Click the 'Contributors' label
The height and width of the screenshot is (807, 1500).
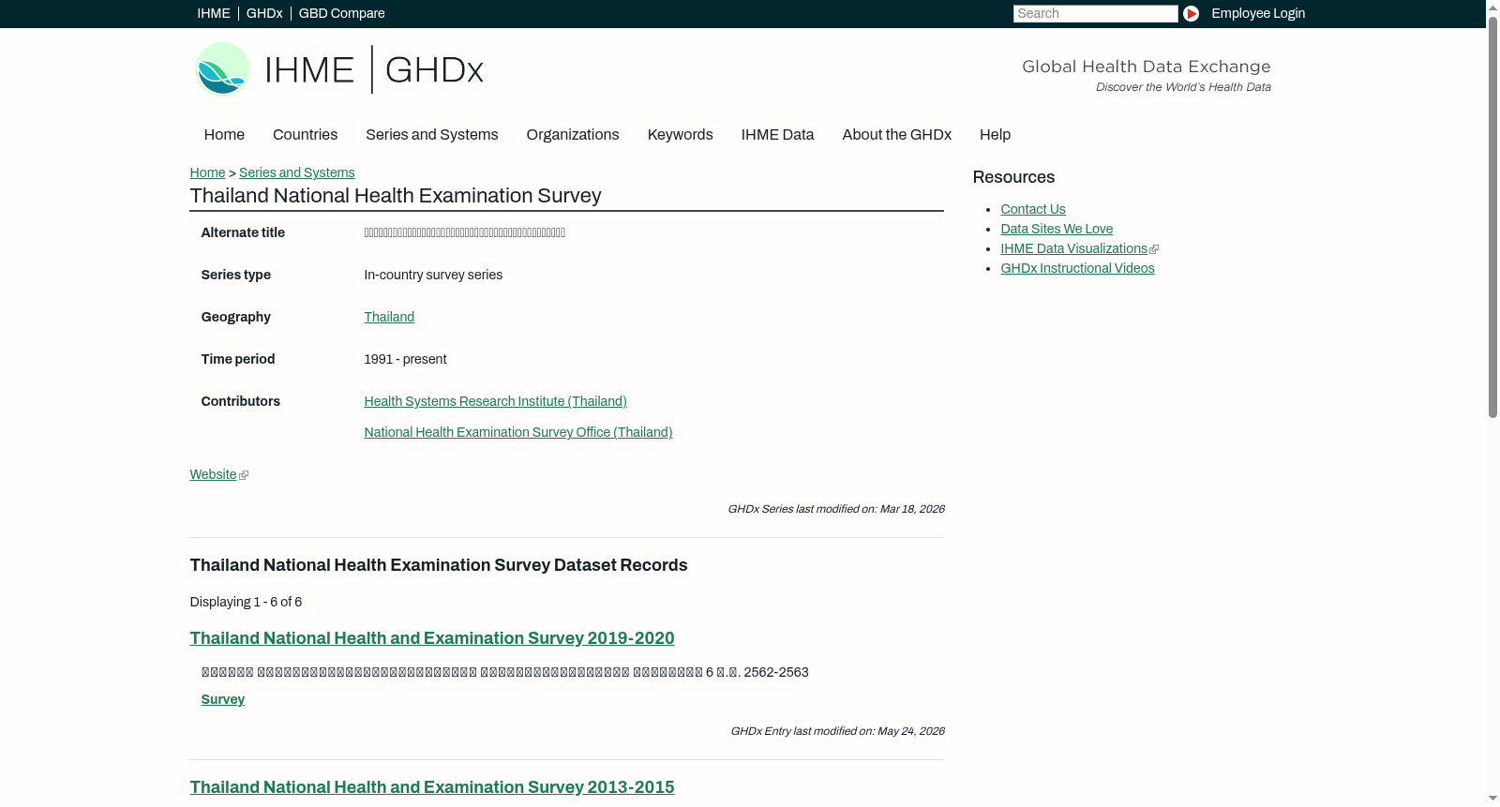(x=240, y=401)
